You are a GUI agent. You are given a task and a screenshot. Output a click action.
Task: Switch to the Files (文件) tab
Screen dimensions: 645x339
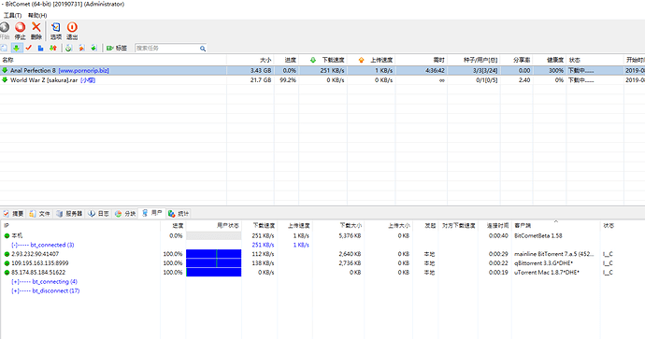click(x=39, y=214)
